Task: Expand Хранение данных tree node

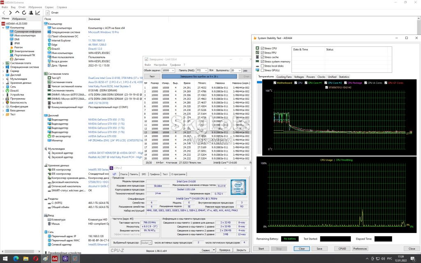Action: tap(3, 83)
